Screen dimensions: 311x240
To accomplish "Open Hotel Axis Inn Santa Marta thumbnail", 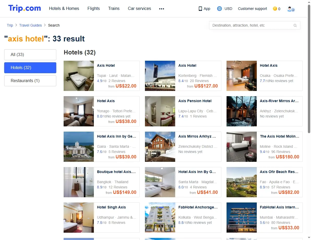I will 160,182.
